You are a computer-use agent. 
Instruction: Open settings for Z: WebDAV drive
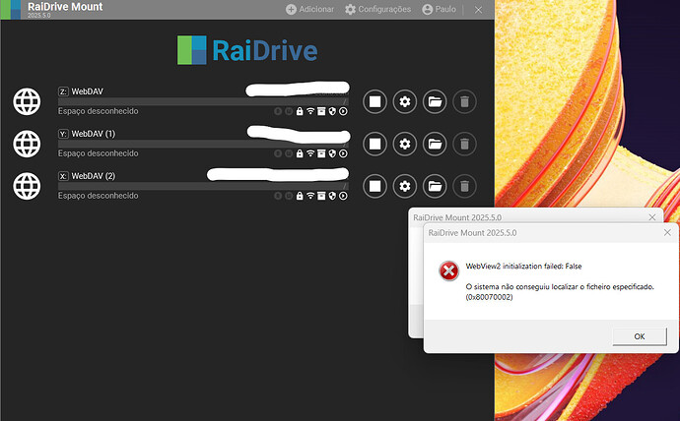click(x=404, y=101)
